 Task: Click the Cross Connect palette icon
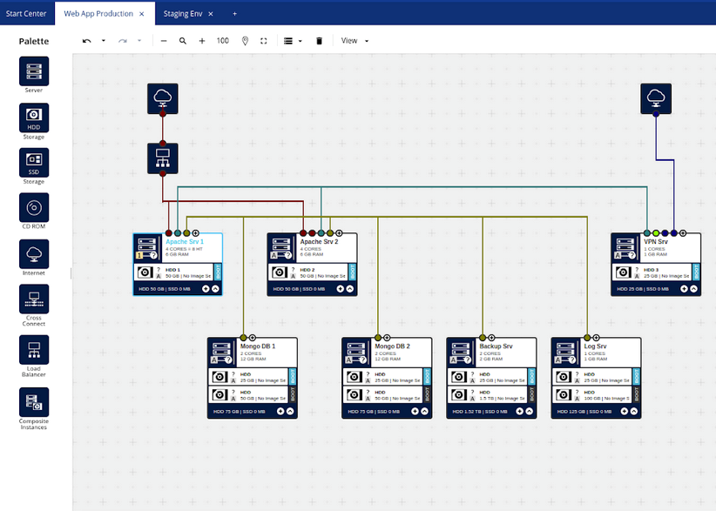(x=34, y=299)
